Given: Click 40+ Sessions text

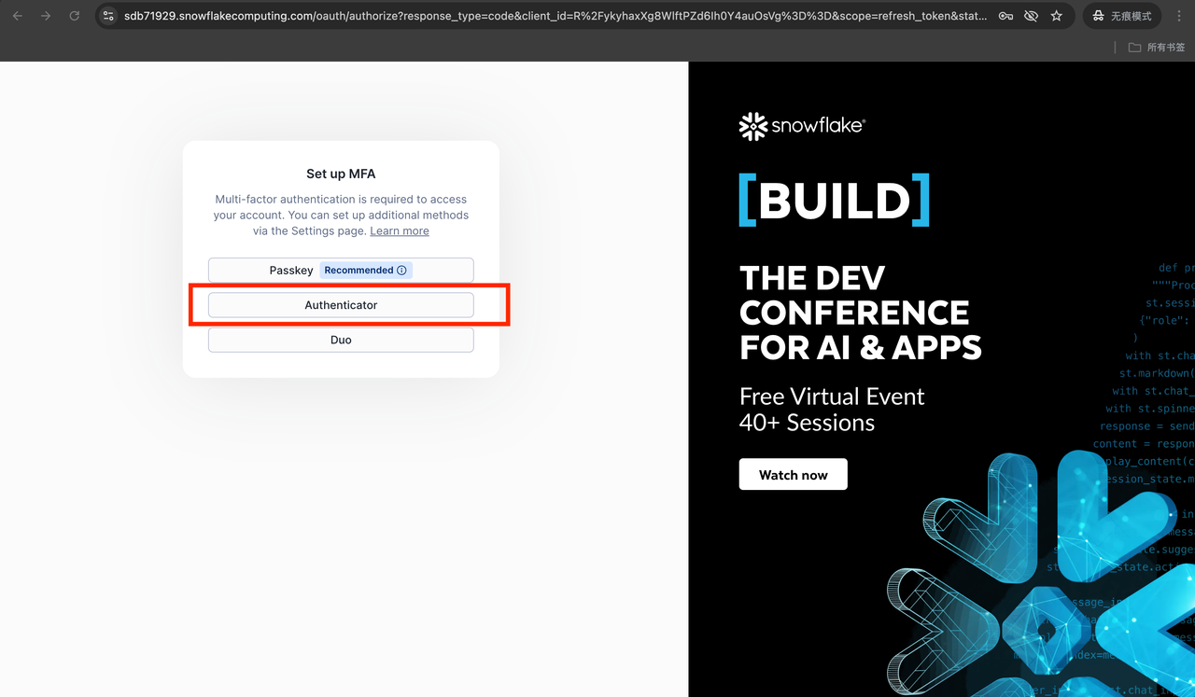Looking at the screenshot, I should tap(807, 423).
